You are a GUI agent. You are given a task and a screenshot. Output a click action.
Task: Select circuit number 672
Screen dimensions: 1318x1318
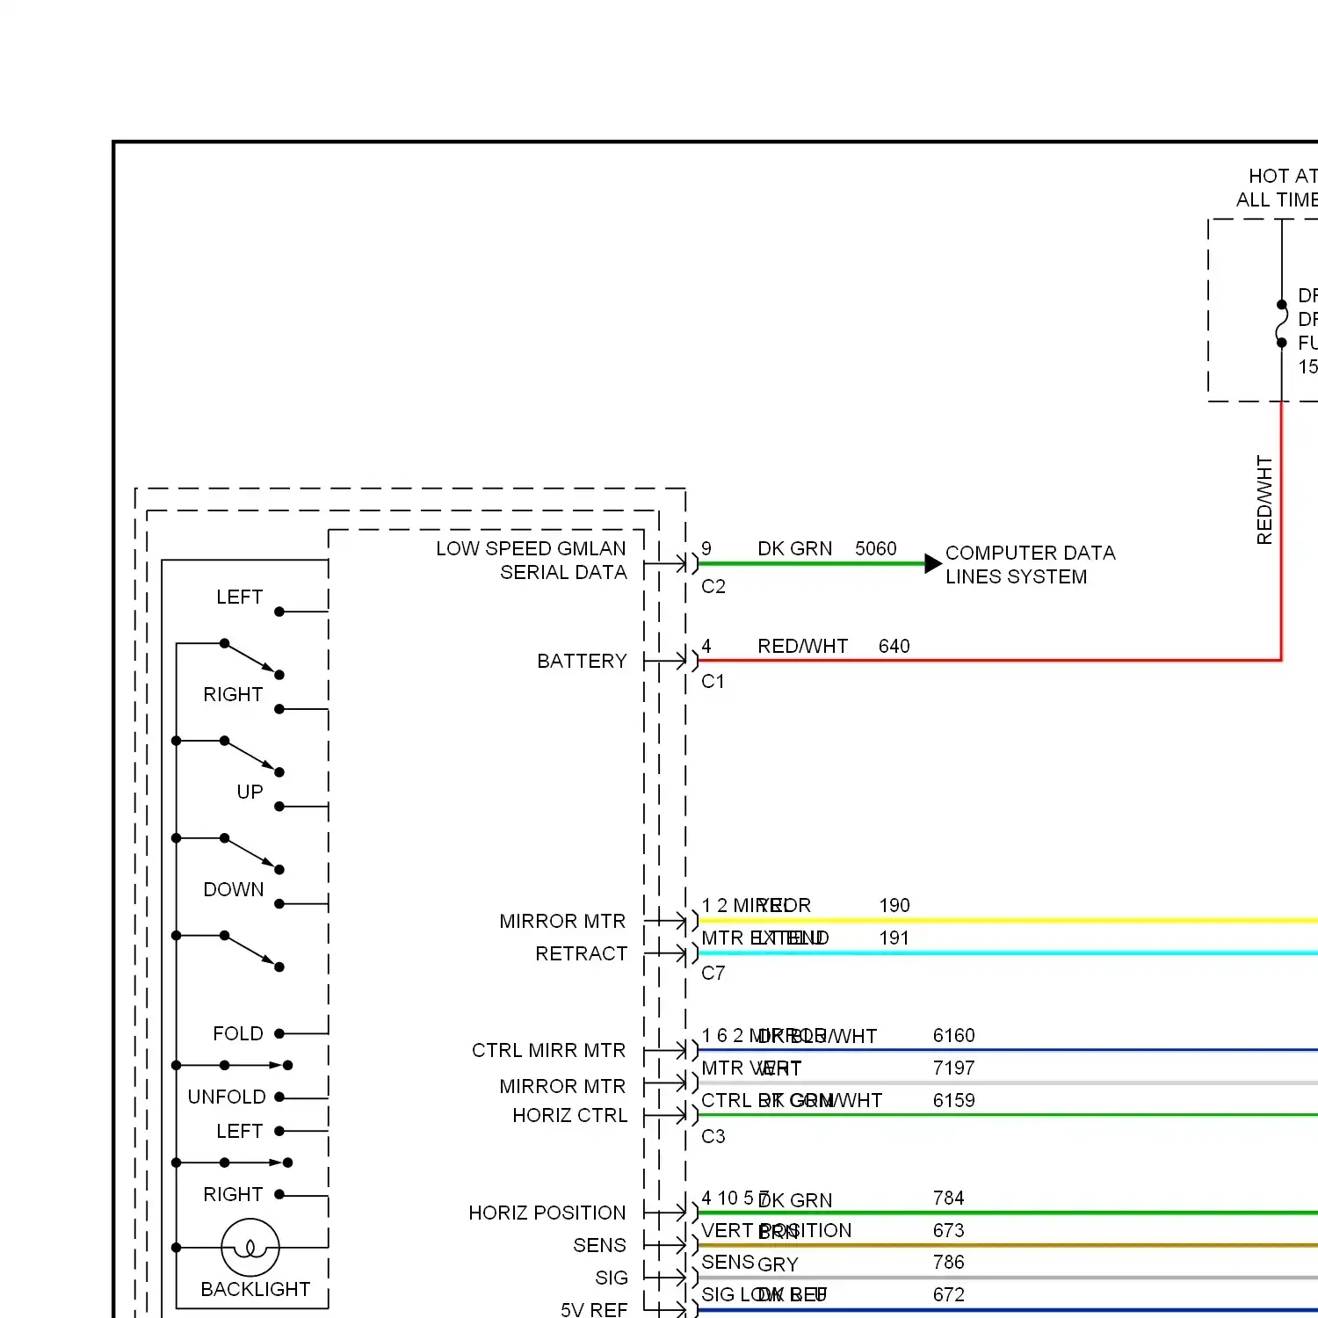click(949, 1294)
